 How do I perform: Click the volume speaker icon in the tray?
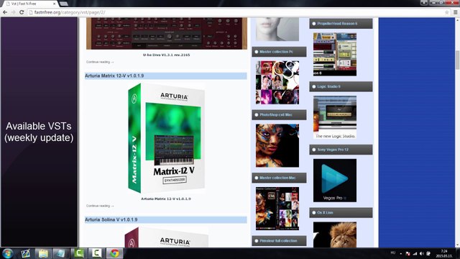click(422, 253)
